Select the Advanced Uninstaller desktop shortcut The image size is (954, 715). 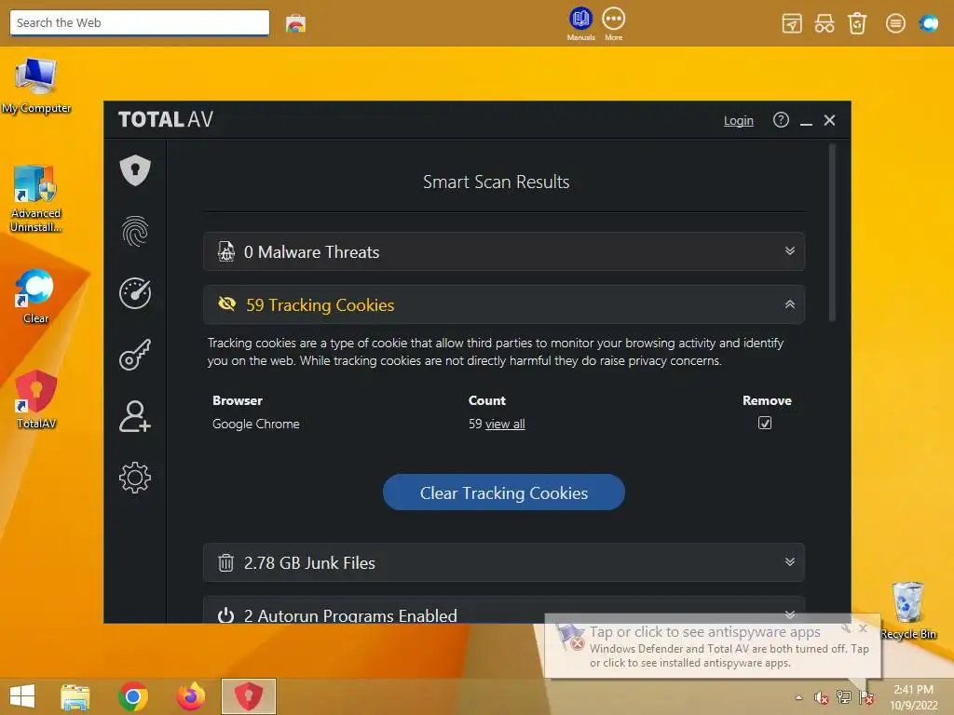click(x=36, y=199)
